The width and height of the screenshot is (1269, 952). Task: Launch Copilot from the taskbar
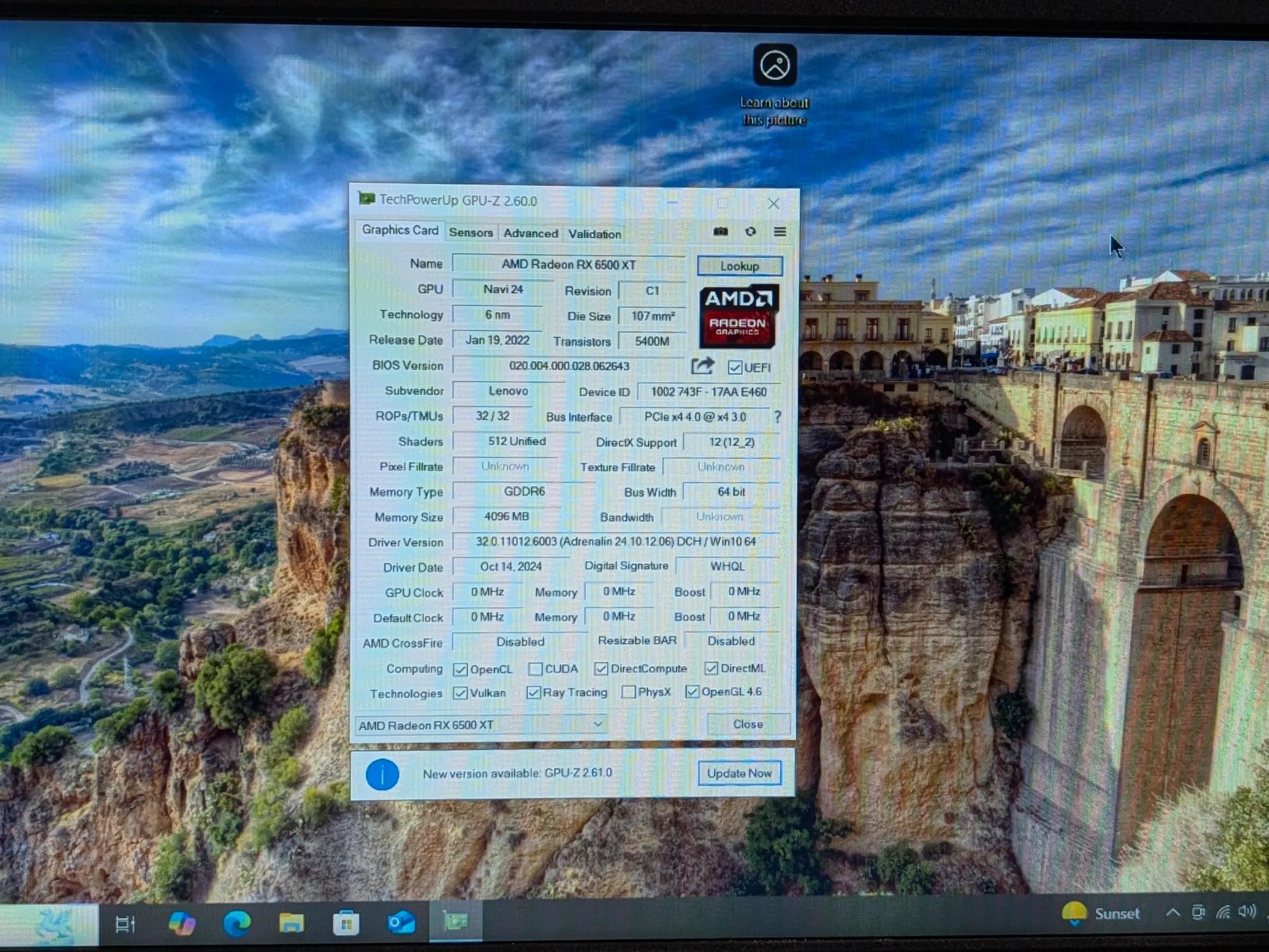click(182, 923)
